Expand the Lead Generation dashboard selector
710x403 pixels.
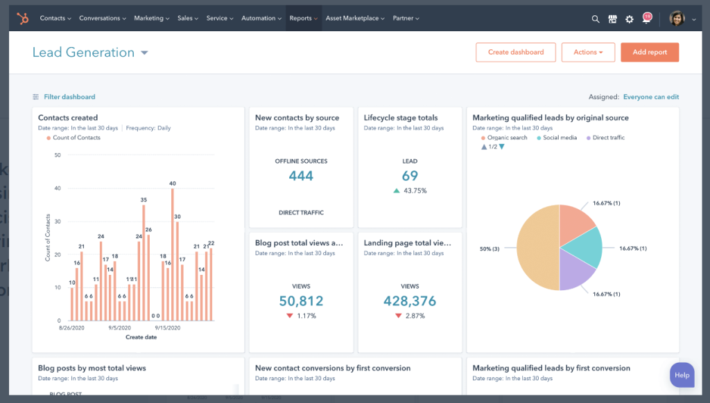(144, 52)
